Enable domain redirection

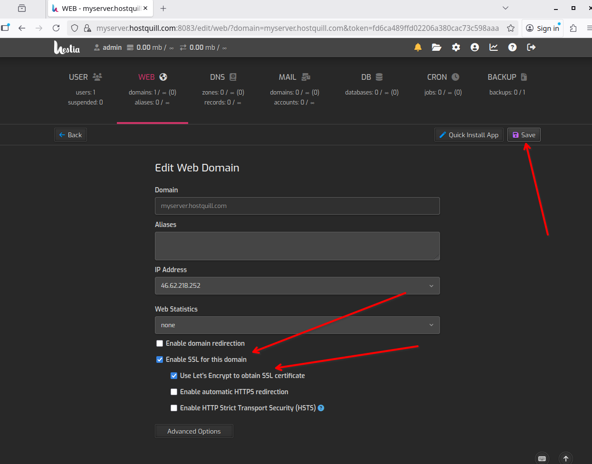point(160,343)
